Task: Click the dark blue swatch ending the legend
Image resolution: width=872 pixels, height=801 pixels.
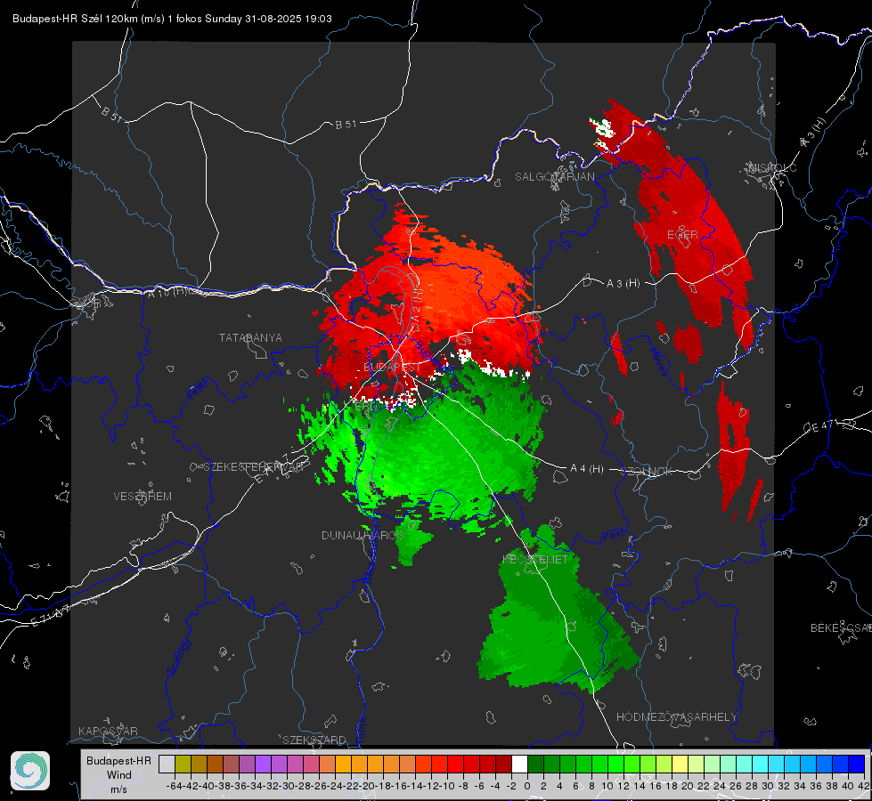Action: [x=857, y=764]
